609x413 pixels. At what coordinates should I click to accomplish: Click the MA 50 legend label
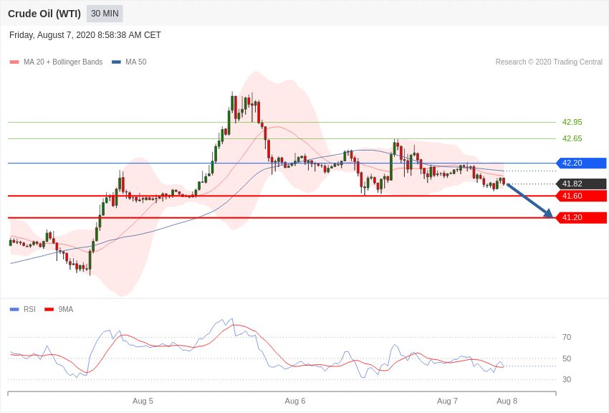click(x=136, y=62)
